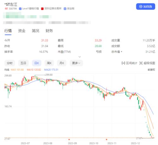The image size is (158, 145).
Task: Click the 前复权 adjustment setting
Action: 151,70
